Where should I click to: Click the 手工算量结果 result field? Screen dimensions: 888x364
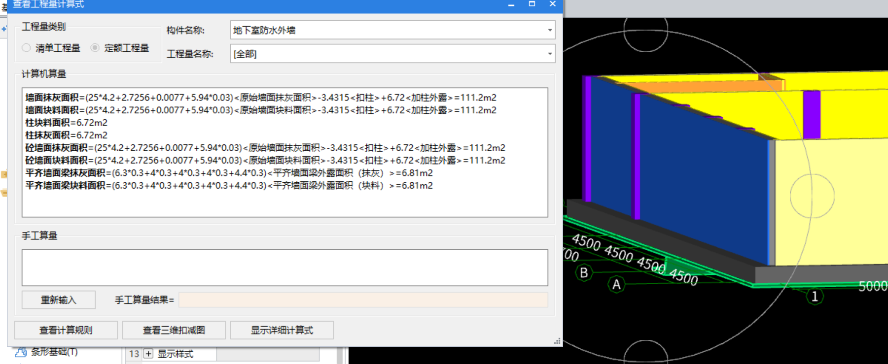[x=363, y=300]
